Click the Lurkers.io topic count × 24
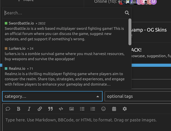Viewport: 171px width, 131px height. [30, 49]
